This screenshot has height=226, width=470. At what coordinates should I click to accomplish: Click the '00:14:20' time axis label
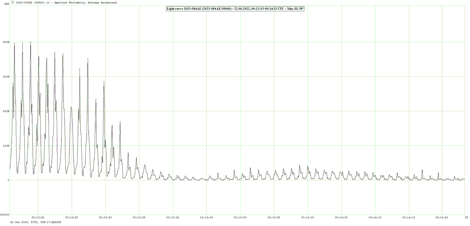pyautogui.click(x=443, y=217)
